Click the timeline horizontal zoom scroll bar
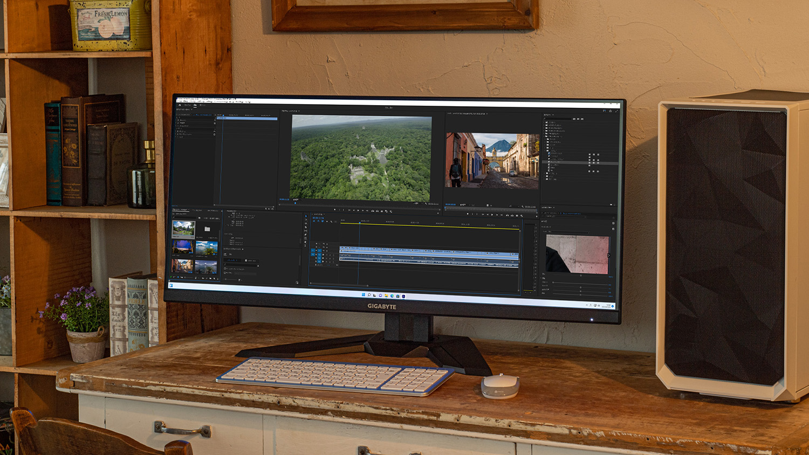 tap(339, 283)
